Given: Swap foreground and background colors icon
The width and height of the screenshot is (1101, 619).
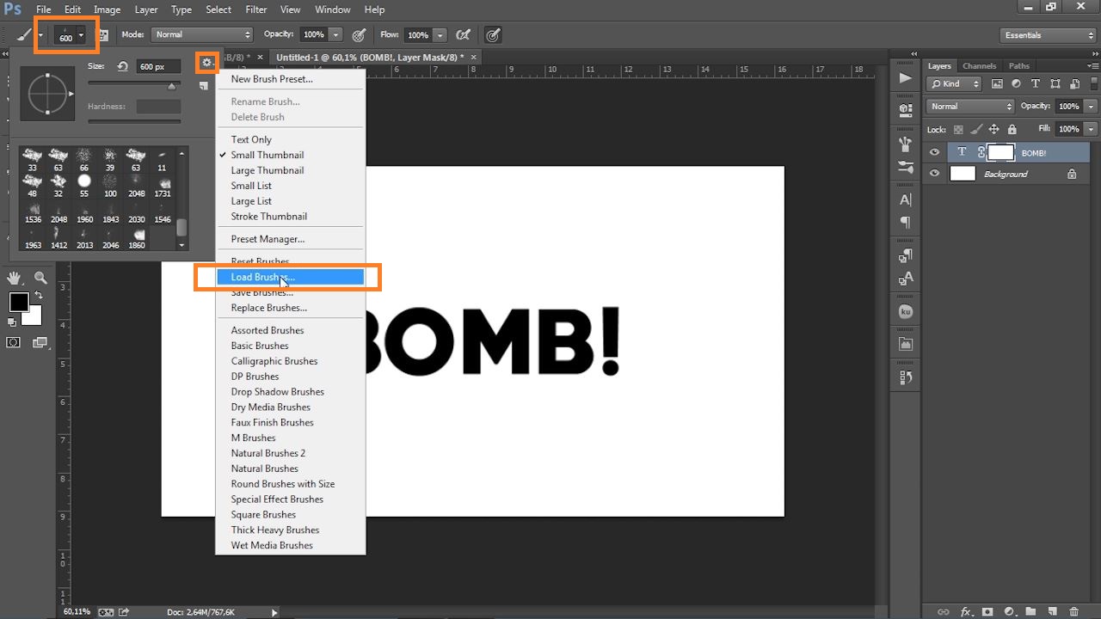Looking at the screenshot, I should click(x=38, y=296).
